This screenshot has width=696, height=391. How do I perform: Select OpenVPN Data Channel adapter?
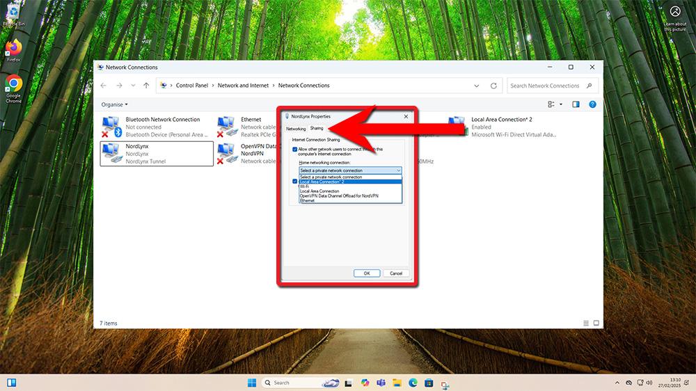(x=246, y=154)
